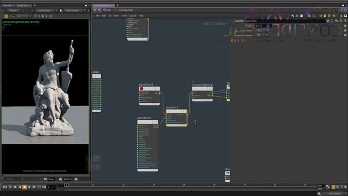Click the yellow sticky note icon
348x196 pixels.
325,16
